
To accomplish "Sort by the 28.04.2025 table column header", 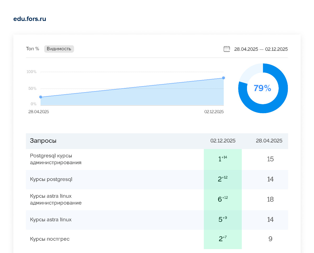I will click(269, 141).
